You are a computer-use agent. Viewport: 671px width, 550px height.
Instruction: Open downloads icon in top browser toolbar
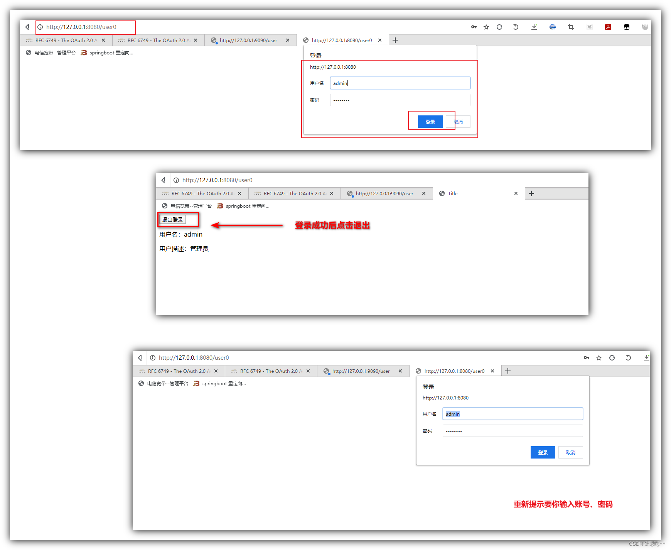pos(534,27)
